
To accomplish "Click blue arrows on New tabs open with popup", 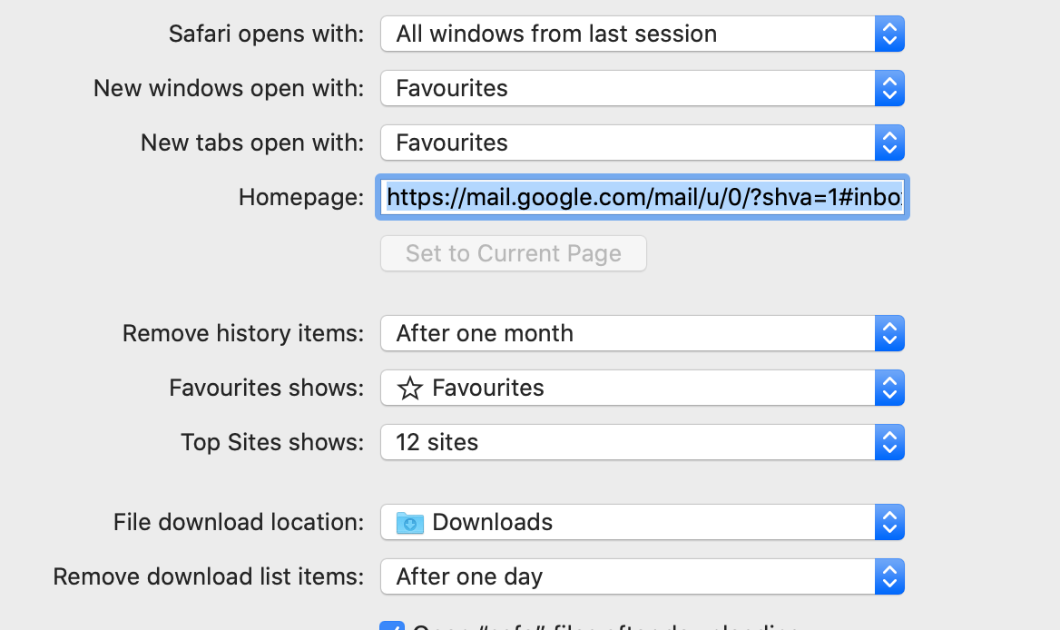I will click(889, 143).
